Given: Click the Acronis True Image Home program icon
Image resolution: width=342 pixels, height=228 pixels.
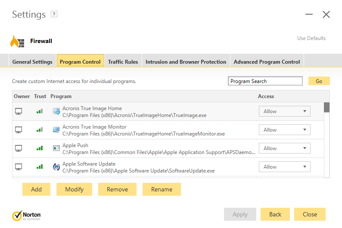Looking at the screenshot, I should [56, 112].
